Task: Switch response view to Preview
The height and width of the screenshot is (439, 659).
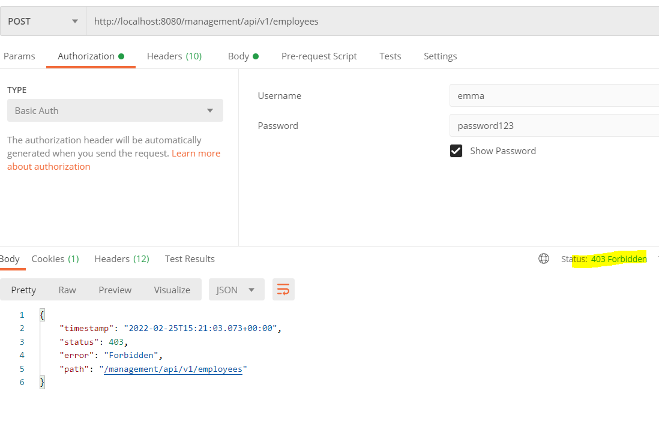Action: click(115, 290)
